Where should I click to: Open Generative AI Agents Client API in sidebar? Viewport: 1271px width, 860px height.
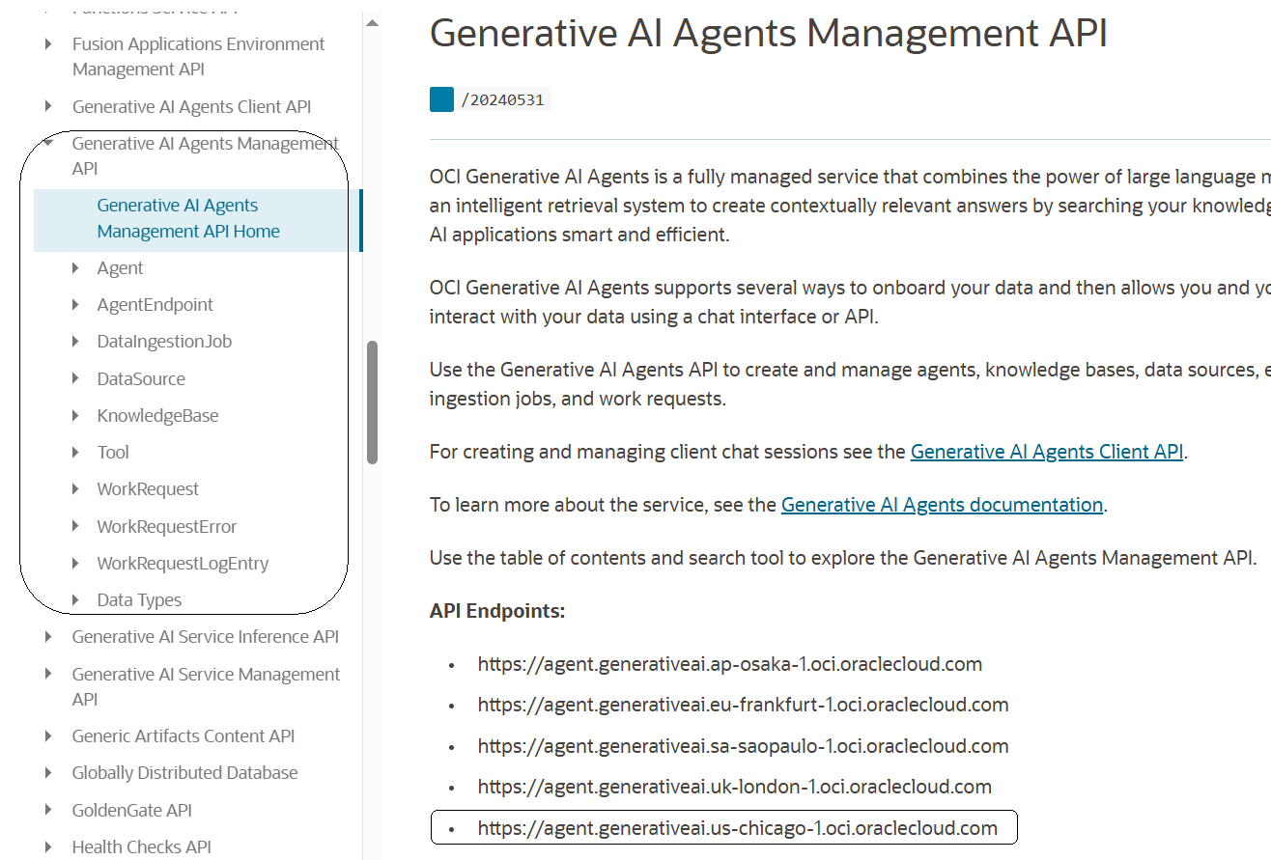pyautogui.click(x=191, y=107)
